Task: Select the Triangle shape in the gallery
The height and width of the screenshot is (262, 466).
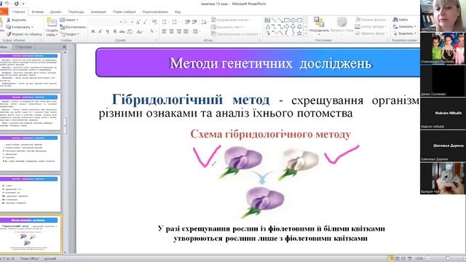Action: click(267, 27)
